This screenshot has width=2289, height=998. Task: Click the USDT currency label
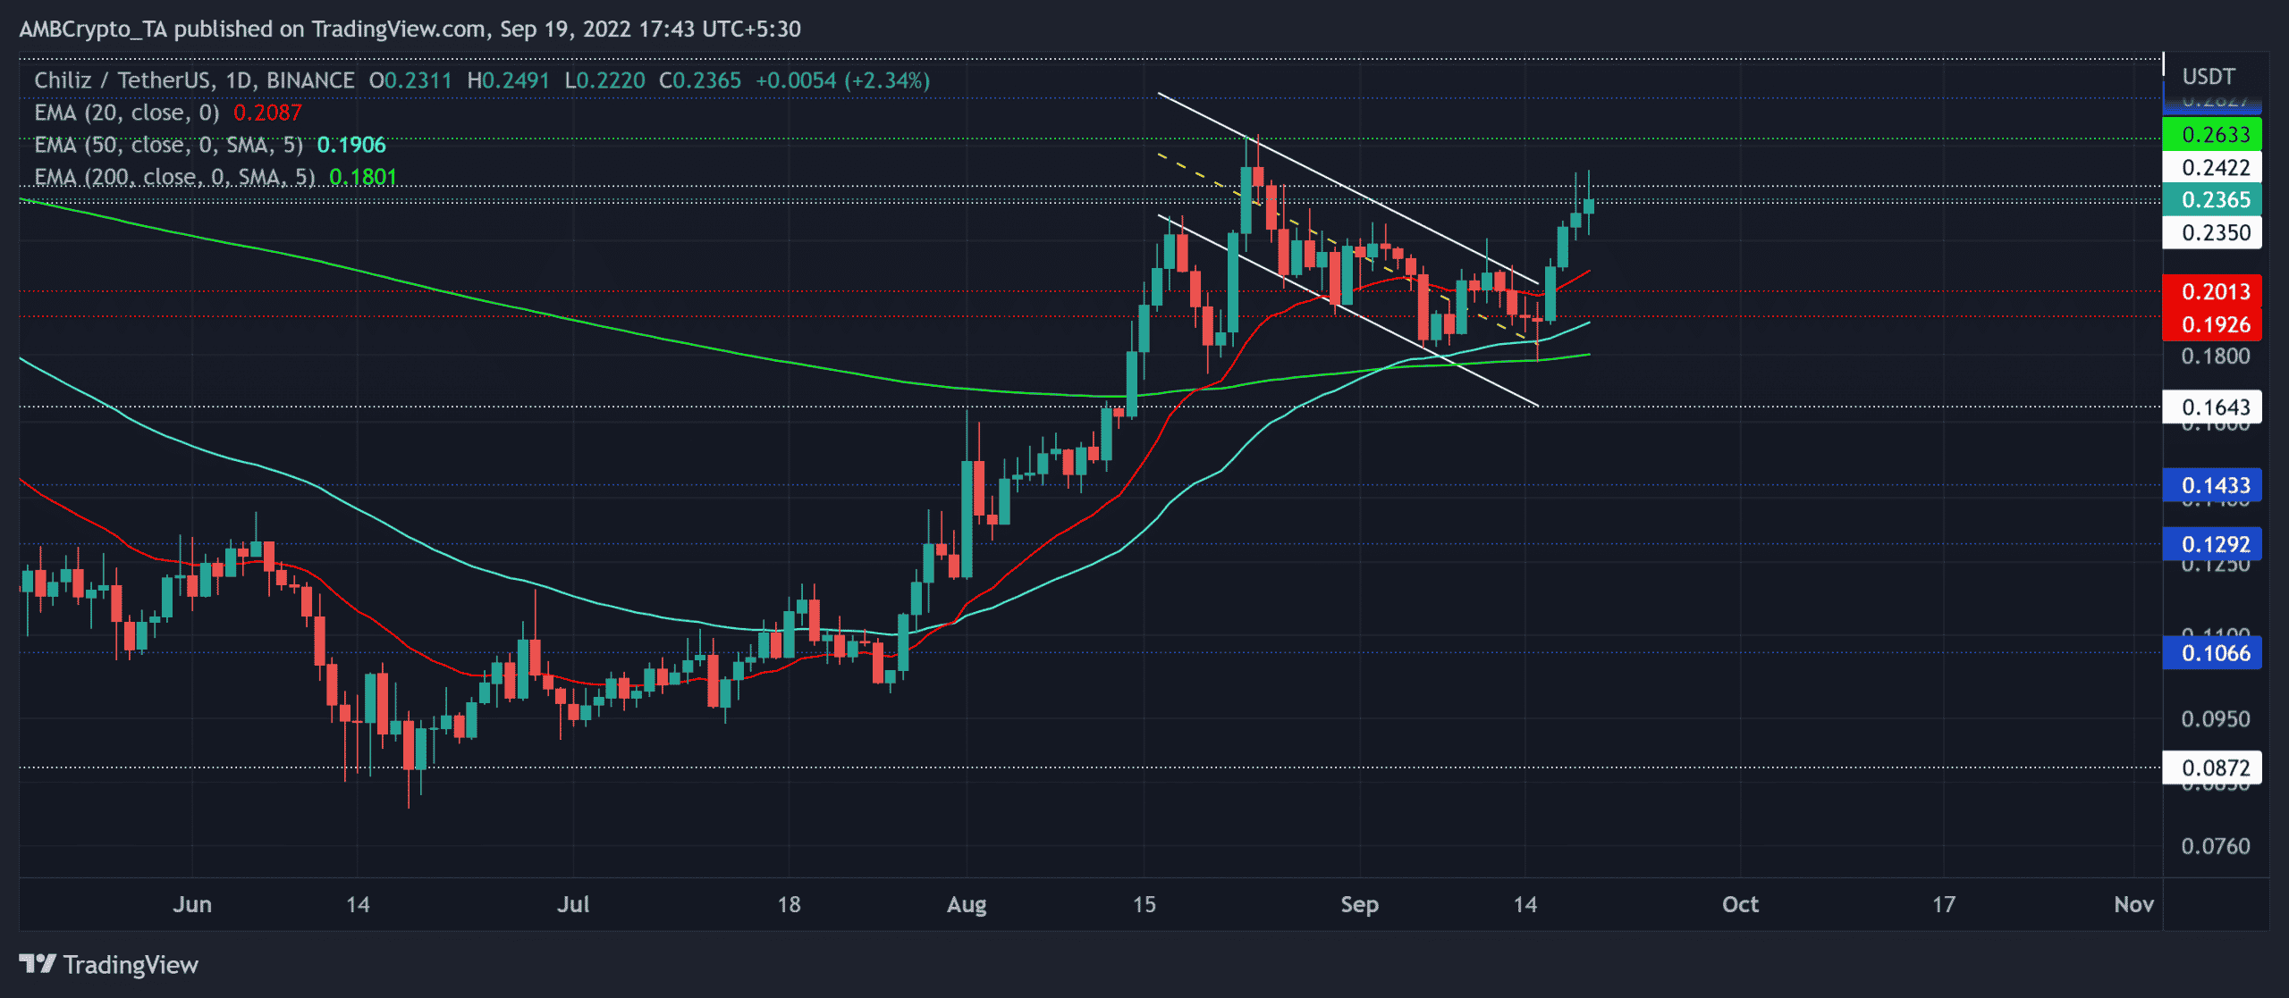pos(2209,77)
